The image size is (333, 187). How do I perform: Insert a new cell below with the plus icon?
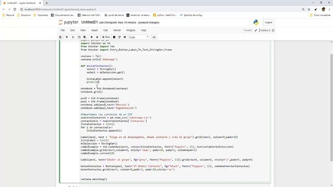click(67, 37)
